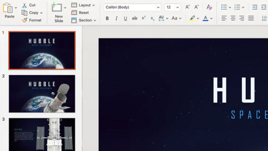Apply superscript formatting
This screenshot has width=268, height=151.
pos(143,18)
